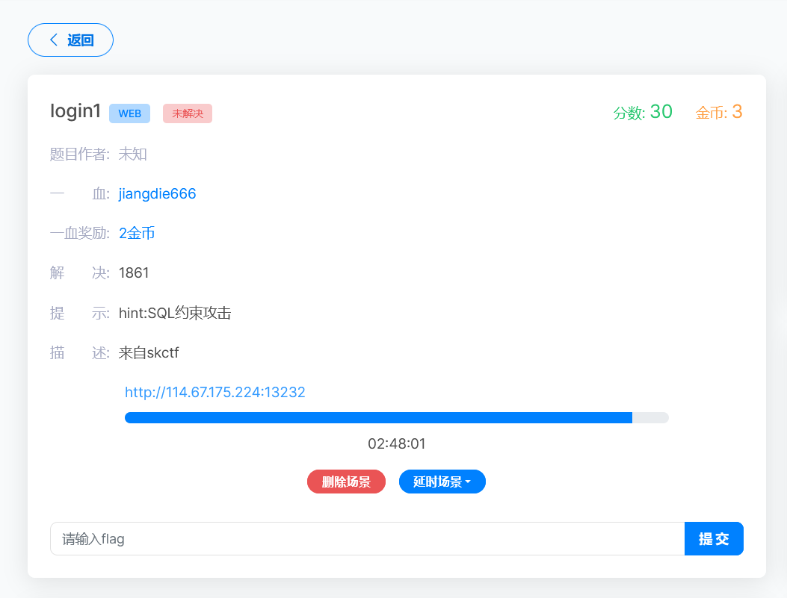Click the login1 challenge title
Screen dimensions: 787x598
coord(75,111)
